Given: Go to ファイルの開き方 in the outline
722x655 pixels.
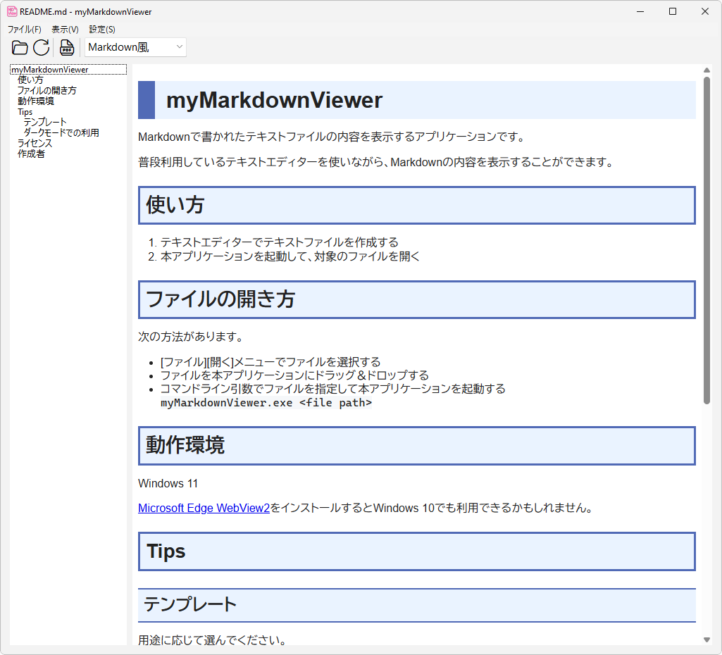Looking at the screenshot, I should [47, 91].
